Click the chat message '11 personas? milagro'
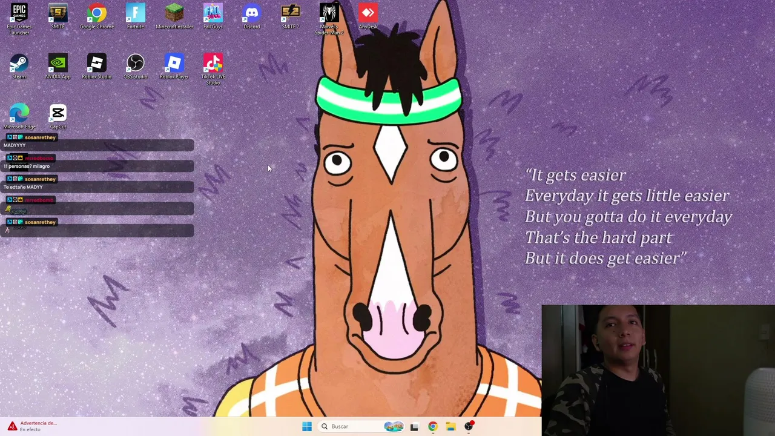The image size is (775, 436). (x=27, y=166)
